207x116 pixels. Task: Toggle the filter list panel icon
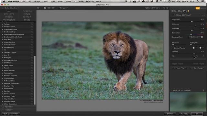[x=38, y=8]
